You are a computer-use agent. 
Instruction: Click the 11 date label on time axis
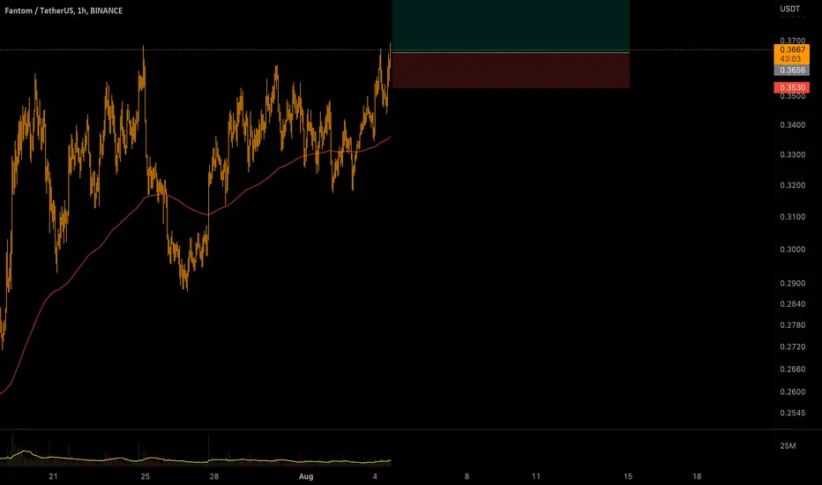[x=535, y=476]
